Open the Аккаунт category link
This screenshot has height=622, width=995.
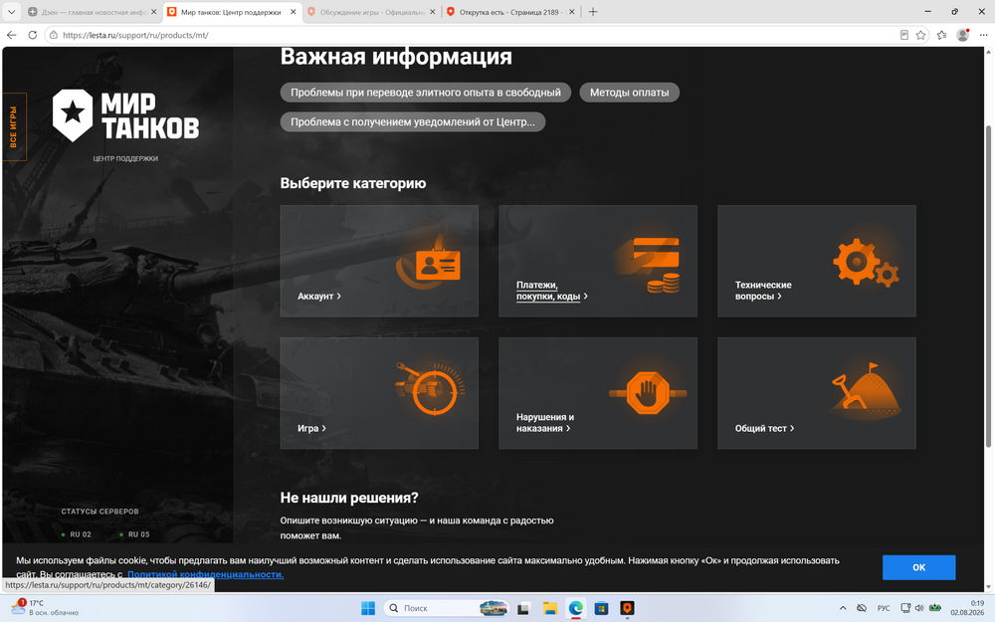pyautogui.click(x=319, y=296)
